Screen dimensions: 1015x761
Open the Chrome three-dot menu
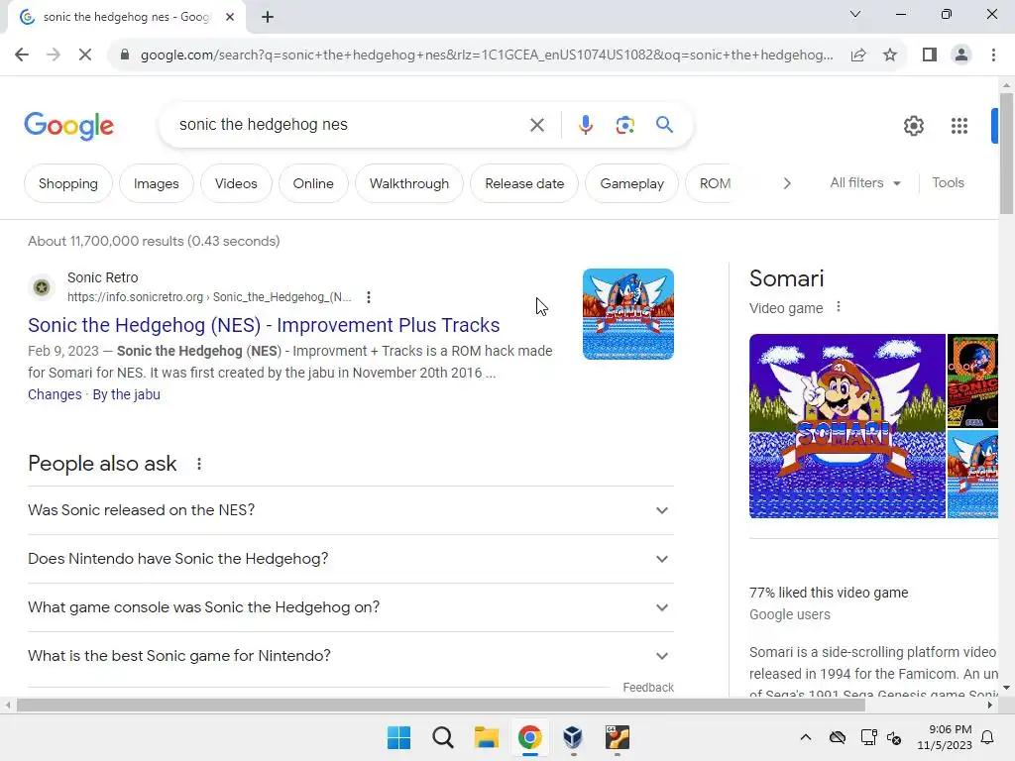(x=993, y=55)
